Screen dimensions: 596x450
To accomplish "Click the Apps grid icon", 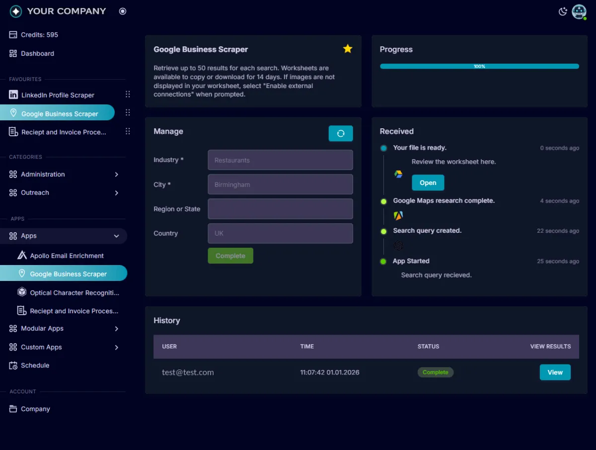I will (x=13, y=236).
